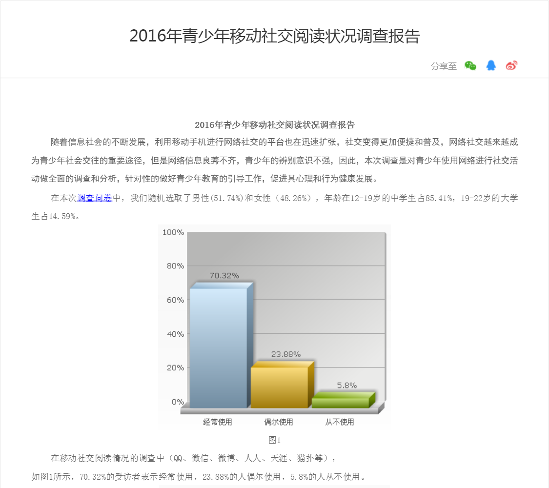Click the page title 2016年青少年移动社交阅读状况调查报告
Image resolution: width=549 pixels, height=488 pixels.
tap(274, 36)
